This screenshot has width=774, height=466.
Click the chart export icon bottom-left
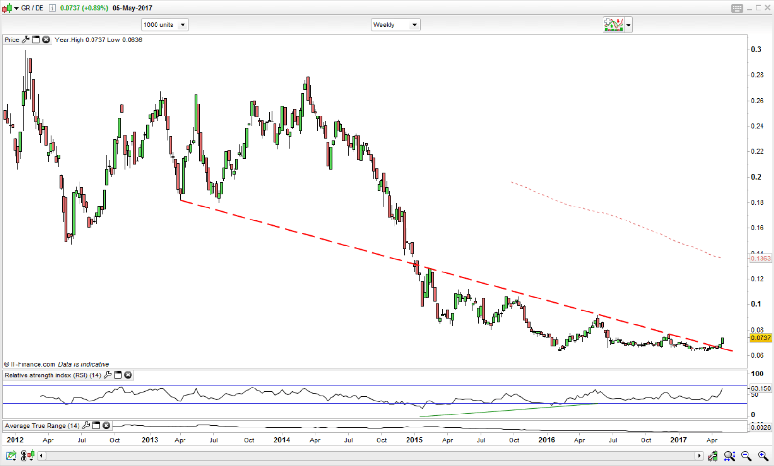tap(11, 455)
